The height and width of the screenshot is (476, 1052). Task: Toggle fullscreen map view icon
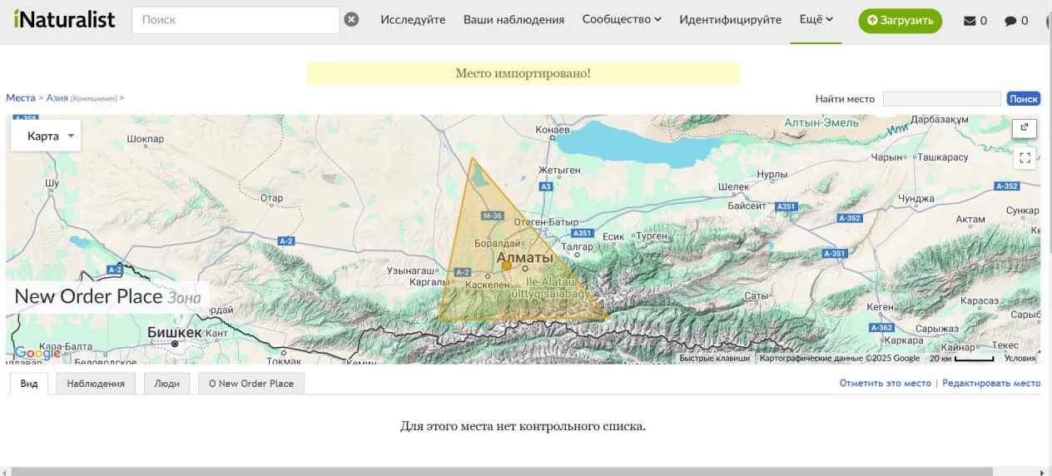(1025, 157)
